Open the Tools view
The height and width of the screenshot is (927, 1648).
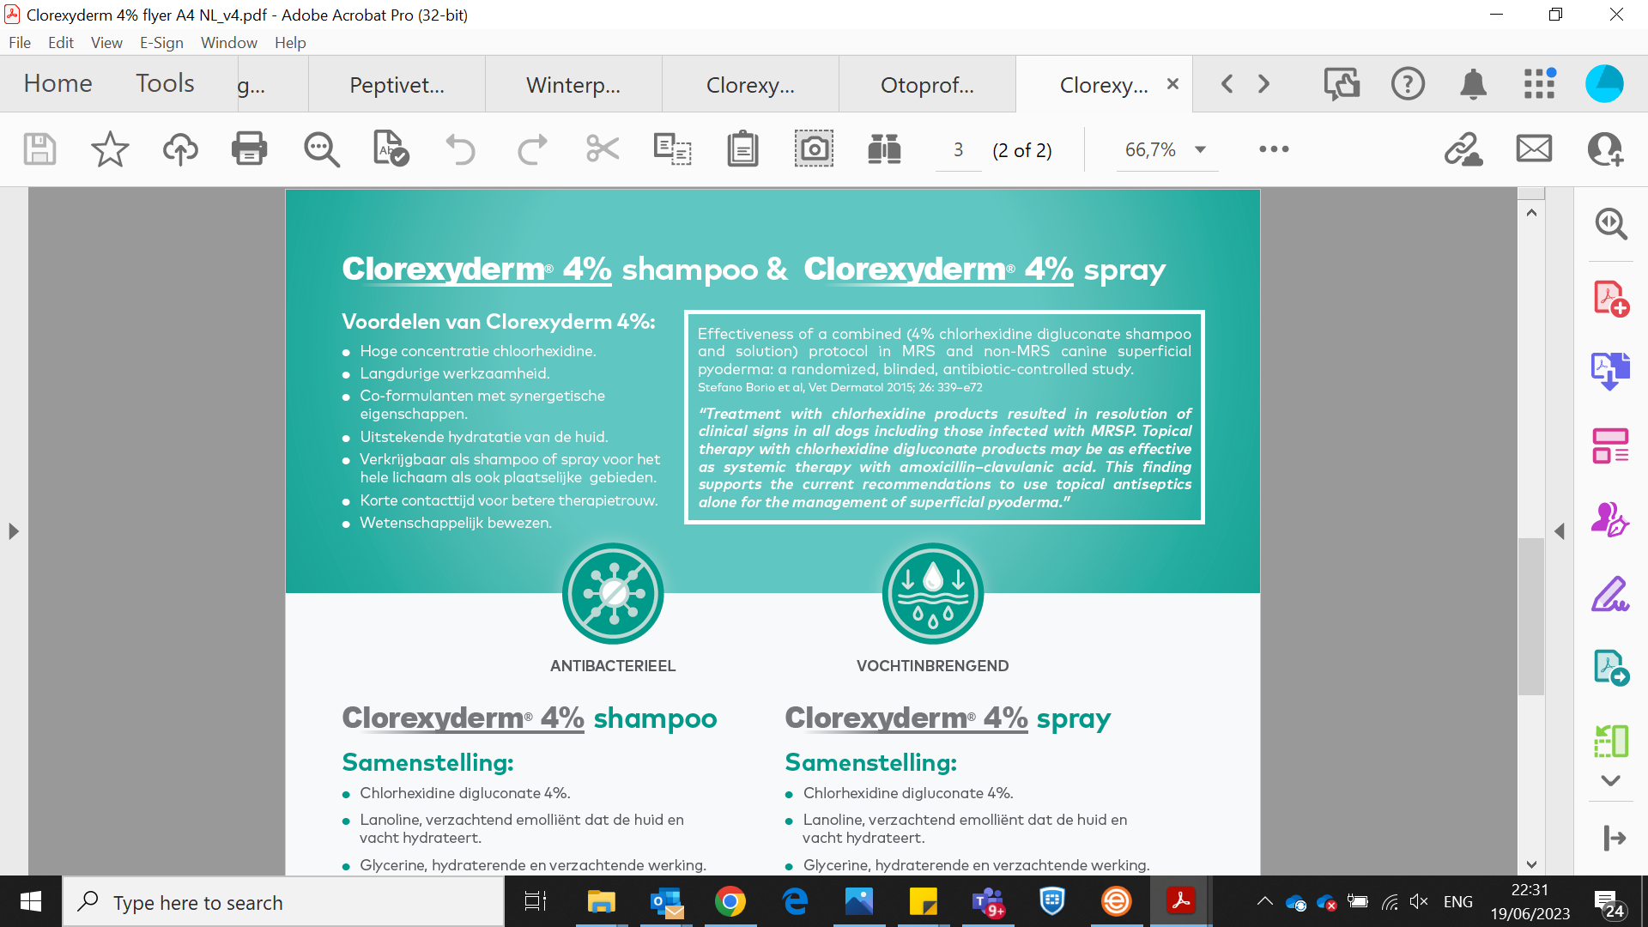[165, 83]
